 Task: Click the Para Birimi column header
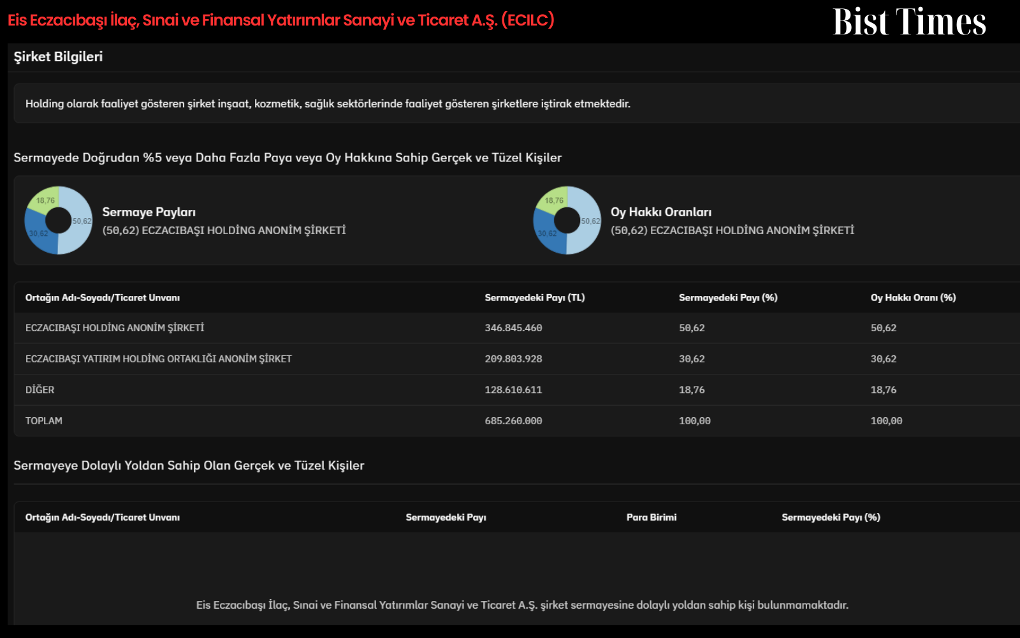coord(652,517)
